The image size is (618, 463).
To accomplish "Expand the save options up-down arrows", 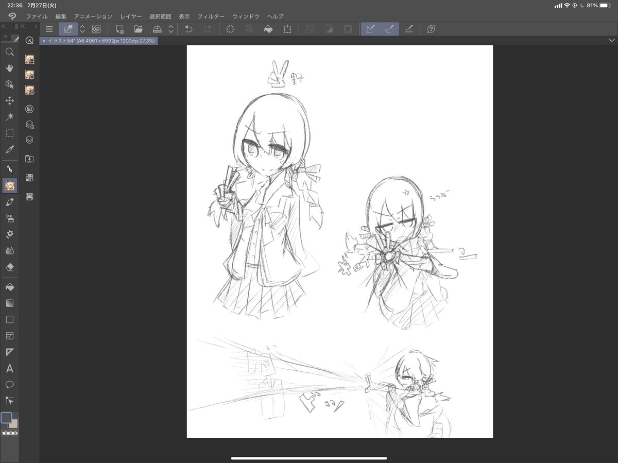I will pyautogui.click(x=170, y=29).
